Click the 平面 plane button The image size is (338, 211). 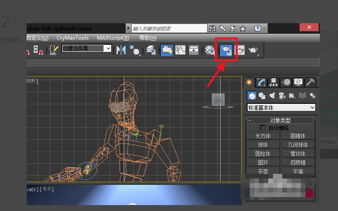298,171
